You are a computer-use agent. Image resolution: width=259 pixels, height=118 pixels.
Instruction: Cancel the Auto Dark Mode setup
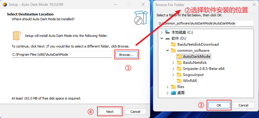pyautogui.click(x=136, y=112)
